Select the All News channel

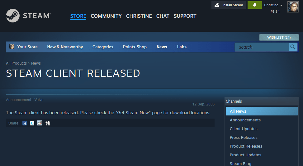262,111
